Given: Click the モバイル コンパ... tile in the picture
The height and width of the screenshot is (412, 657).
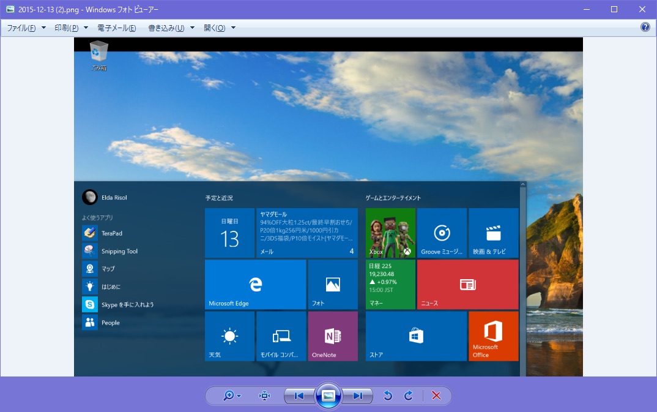Looking at the screenshot, I should pos(281,336).
